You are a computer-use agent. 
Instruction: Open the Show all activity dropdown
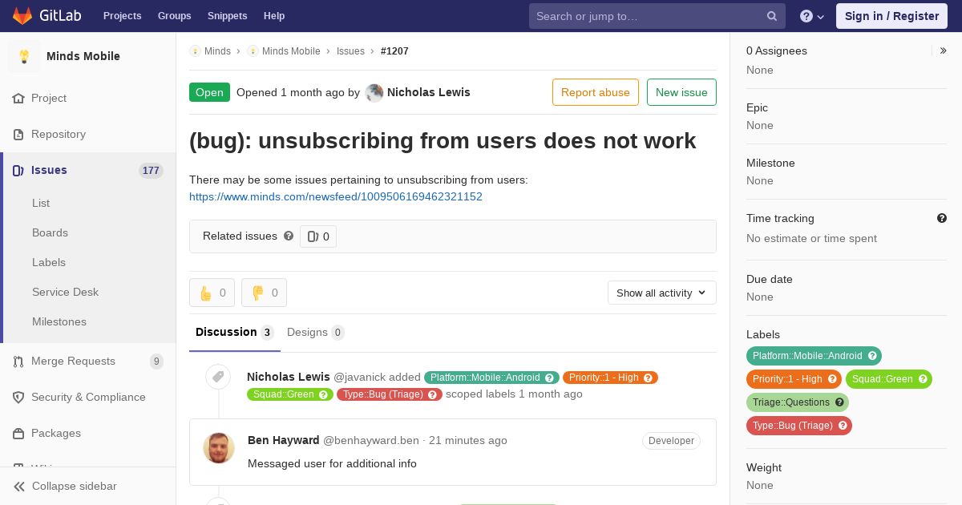(661, 293)
